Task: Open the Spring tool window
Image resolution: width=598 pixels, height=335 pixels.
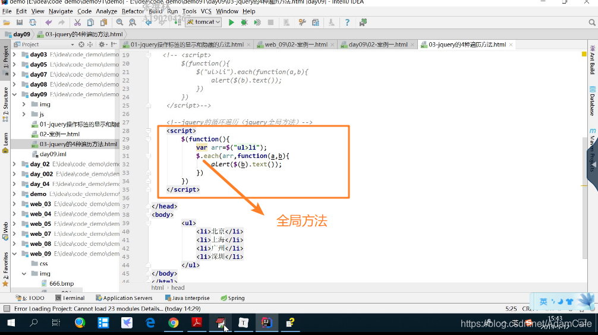Action: pyautogui.click(x=232, y=298)
